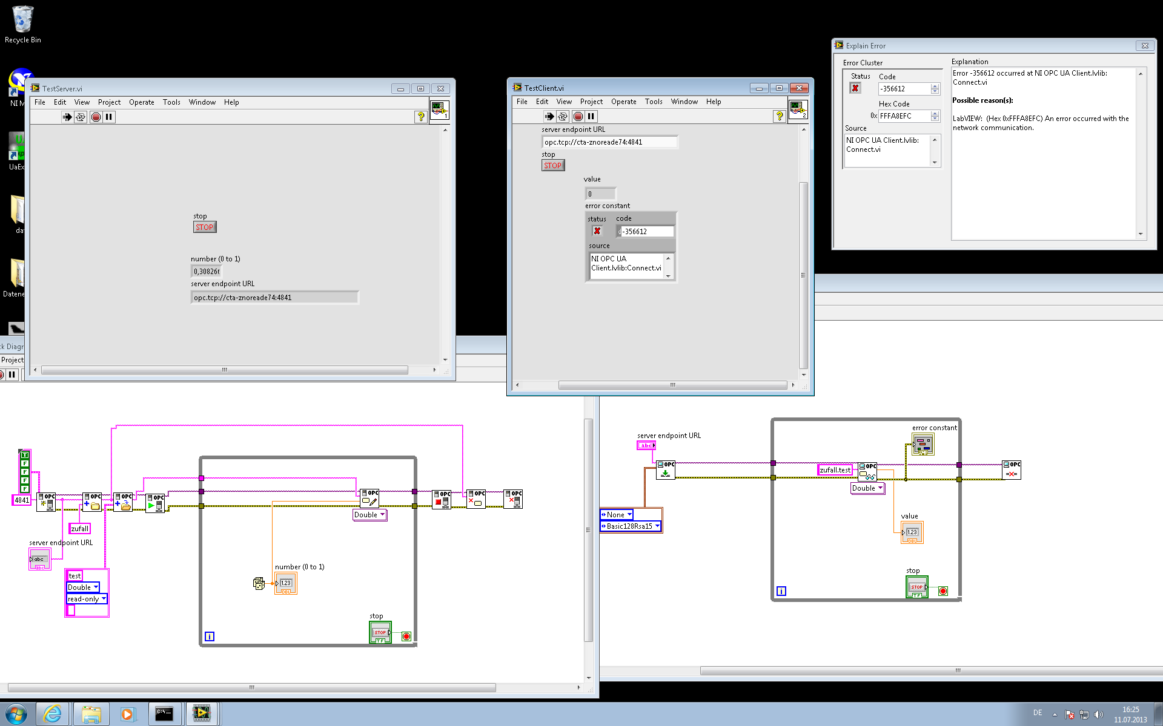Click Abort Execution in TestServer toolbar
Viewport: 1163px width, 726px height.
pyautogui.click(x=96, y=117)
